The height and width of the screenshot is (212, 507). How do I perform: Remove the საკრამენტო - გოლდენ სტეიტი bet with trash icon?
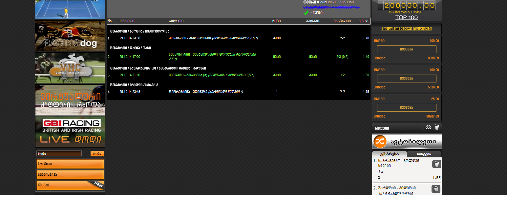[436, 164]
